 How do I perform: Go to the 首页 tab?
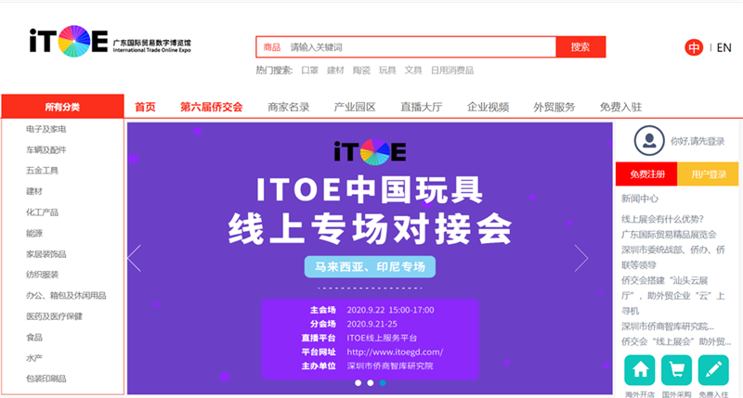point(145,107)
